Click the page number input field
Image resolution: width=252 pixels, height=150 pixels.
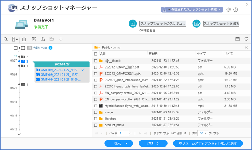tap(123, 133)
